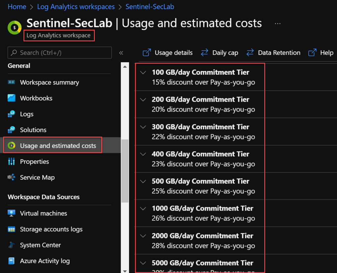Expand the 1000 GB/day Commitment Tier
Viewport: 337px width, 273px height.
click(143, 208)
